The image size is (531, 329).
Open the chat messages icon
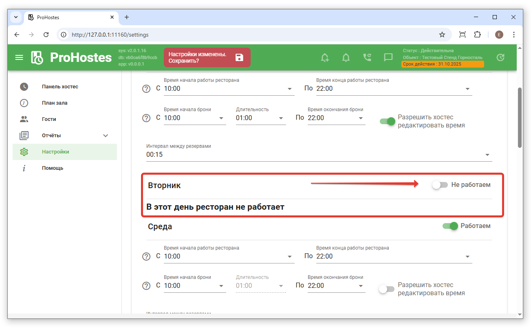pos(388,57)
